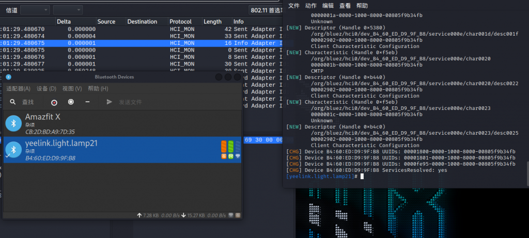Click the small orange RSSI icon

[224, 156]
